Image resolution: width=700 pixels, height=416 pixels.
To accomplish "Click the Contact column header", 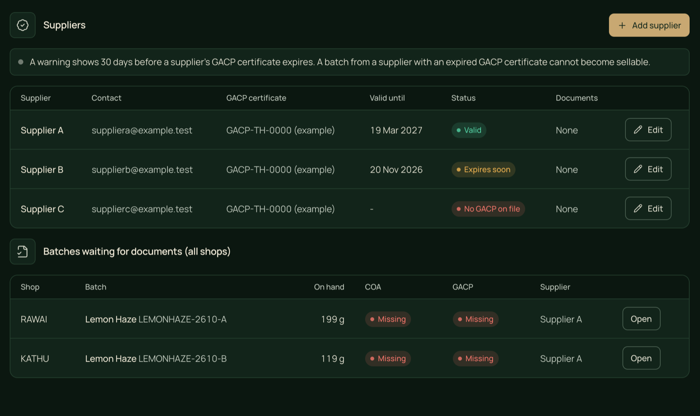I will click(106, 98).
